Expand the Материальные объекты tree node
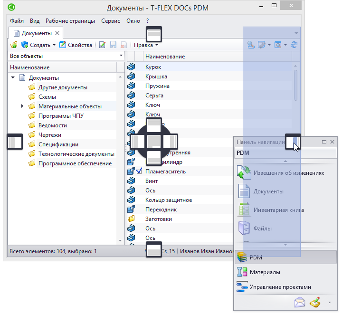This screenshot has height=315, width=342. click(22, 106)
